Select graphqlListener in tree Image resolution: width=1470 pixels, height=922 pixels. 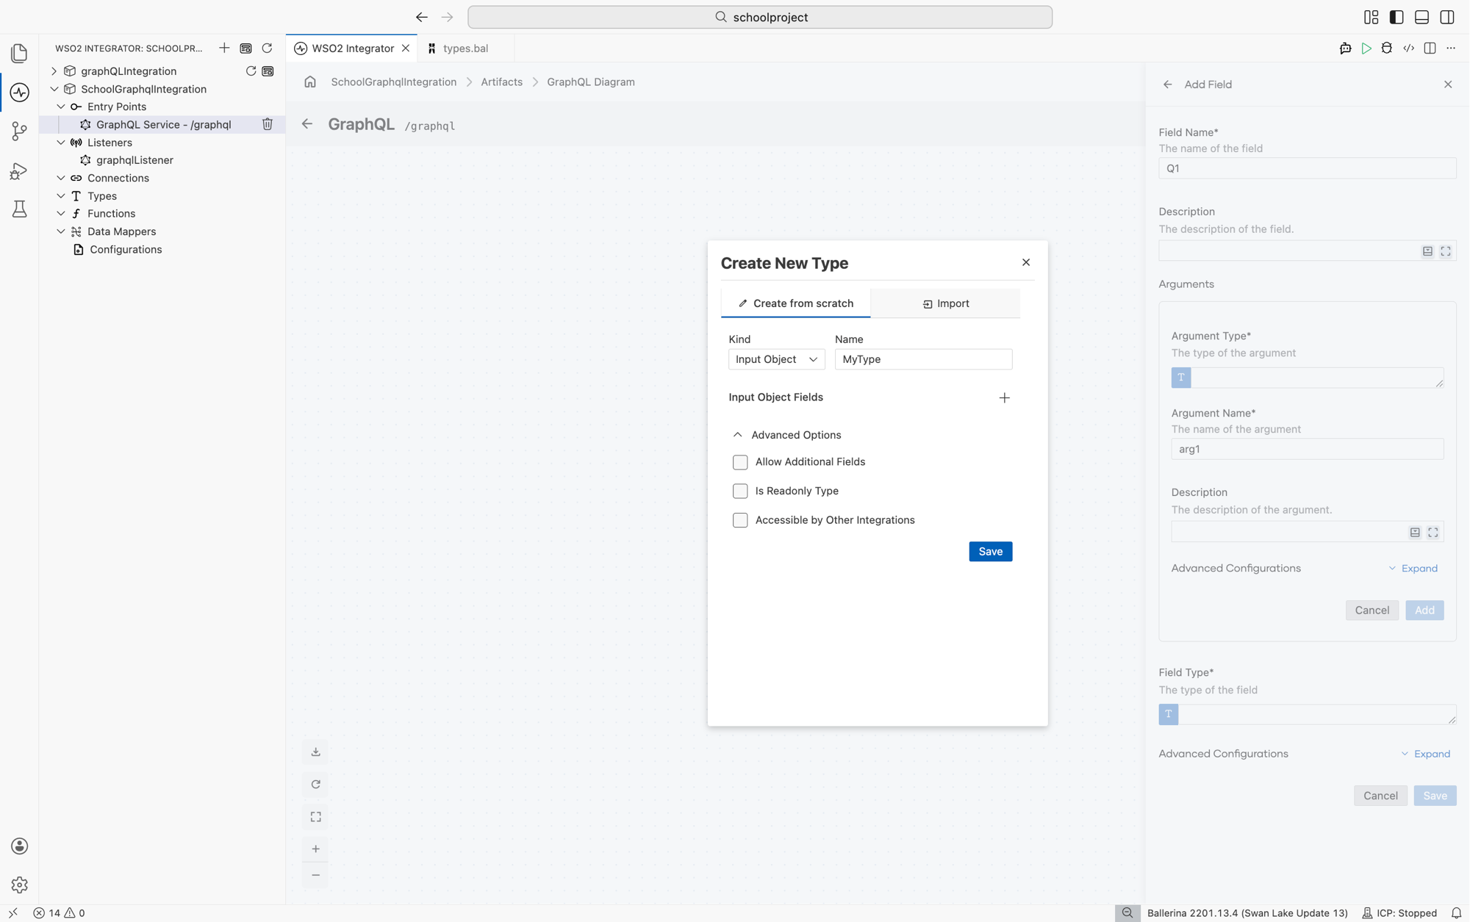coord(135,160)
